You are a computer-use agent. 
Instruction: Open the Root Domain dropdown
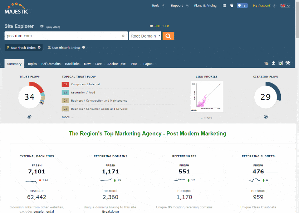tap(145, 36)
